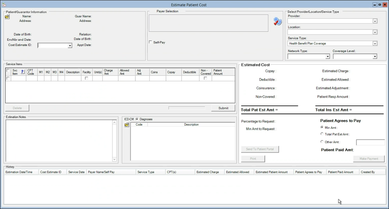The image size is (389, 209).
Task: Click the Copay column header
Action: 173,72
